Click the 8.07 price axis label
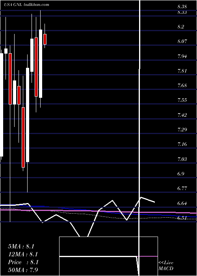 click(x=182, y=41)
